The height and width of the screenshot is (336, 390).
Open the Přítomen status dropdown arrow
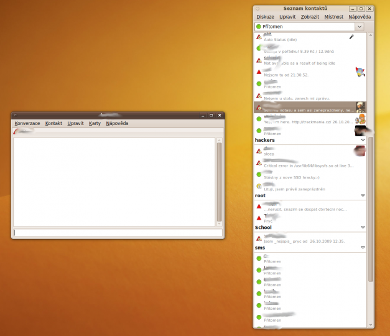[360, 26]
